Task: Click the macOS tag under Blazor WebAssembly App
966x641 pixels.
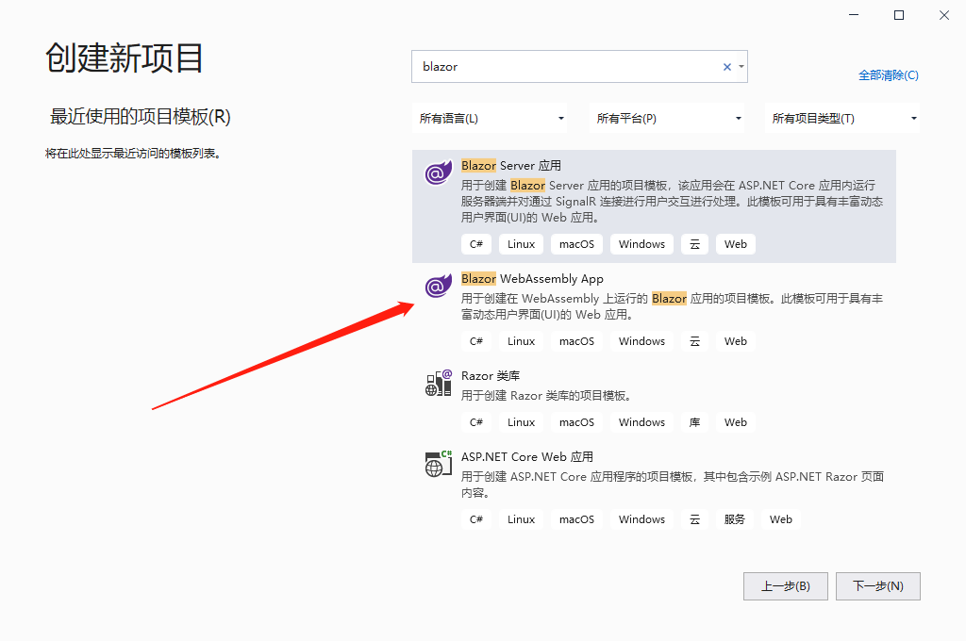Action: (576, 341)
